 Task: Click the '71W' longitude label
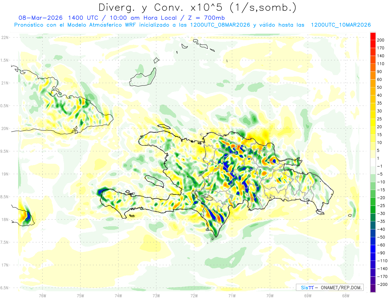[232, 296]
